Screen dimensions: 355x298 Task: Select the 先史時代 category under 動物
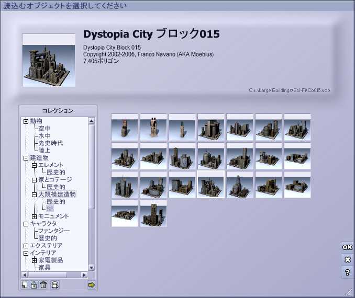pyautogui.click(x=51, y=143)
